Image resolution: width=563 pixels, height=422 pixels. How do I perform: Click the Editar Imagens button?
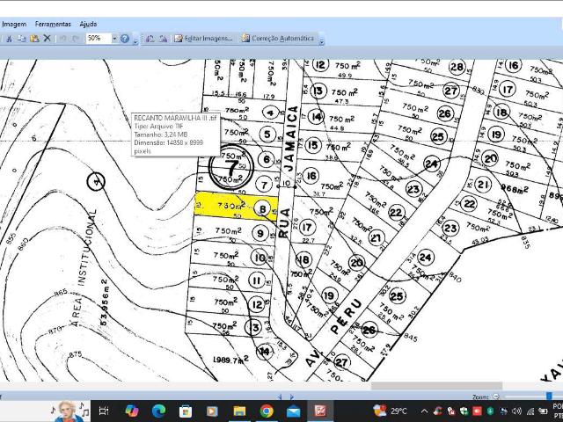[x=203, y=39]
